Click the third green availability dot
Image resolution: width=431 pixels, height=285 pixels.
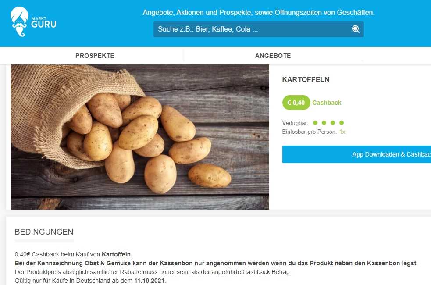coord(333,123)
